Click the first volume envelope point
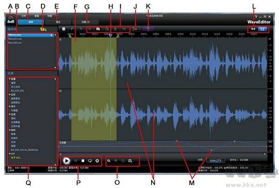 [x=177, y=141]
